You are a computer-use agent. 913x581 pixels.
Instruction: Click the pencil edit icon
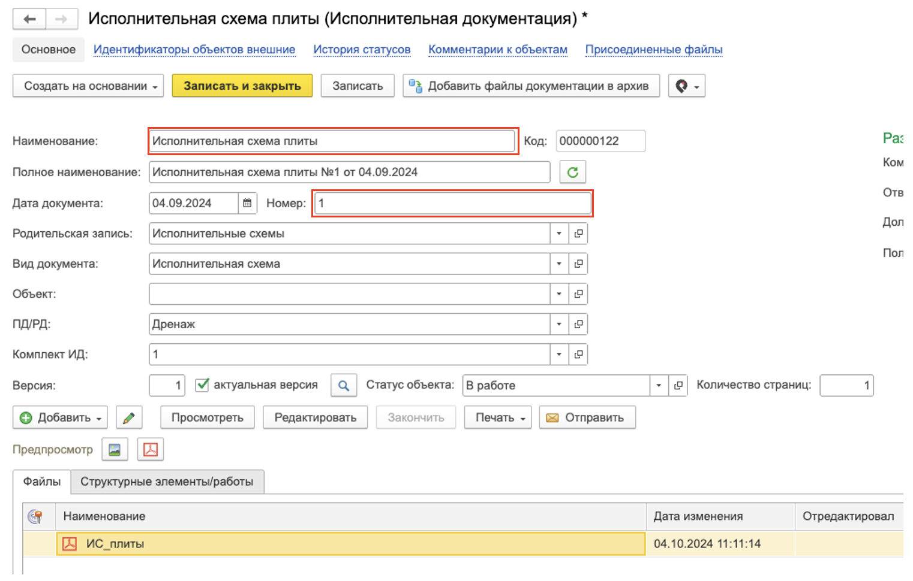click(x=129, y=417)
